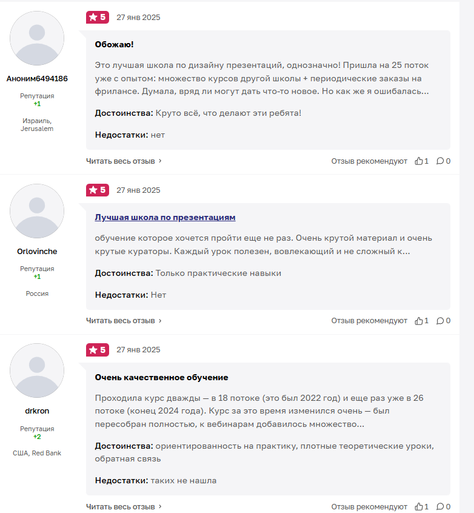Expand drkron's full review via 'Читать весь отзыв'
This screenshot has width=474, height=513.
124,507
